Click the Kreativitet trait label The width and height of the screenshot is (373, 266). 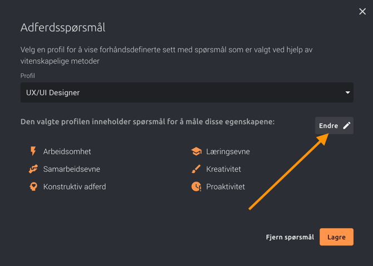click(223, 169)
